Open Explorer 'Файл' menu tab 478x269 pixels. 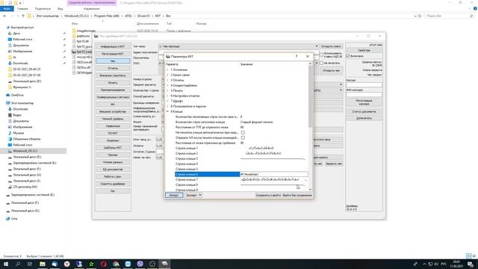(7, 9)
